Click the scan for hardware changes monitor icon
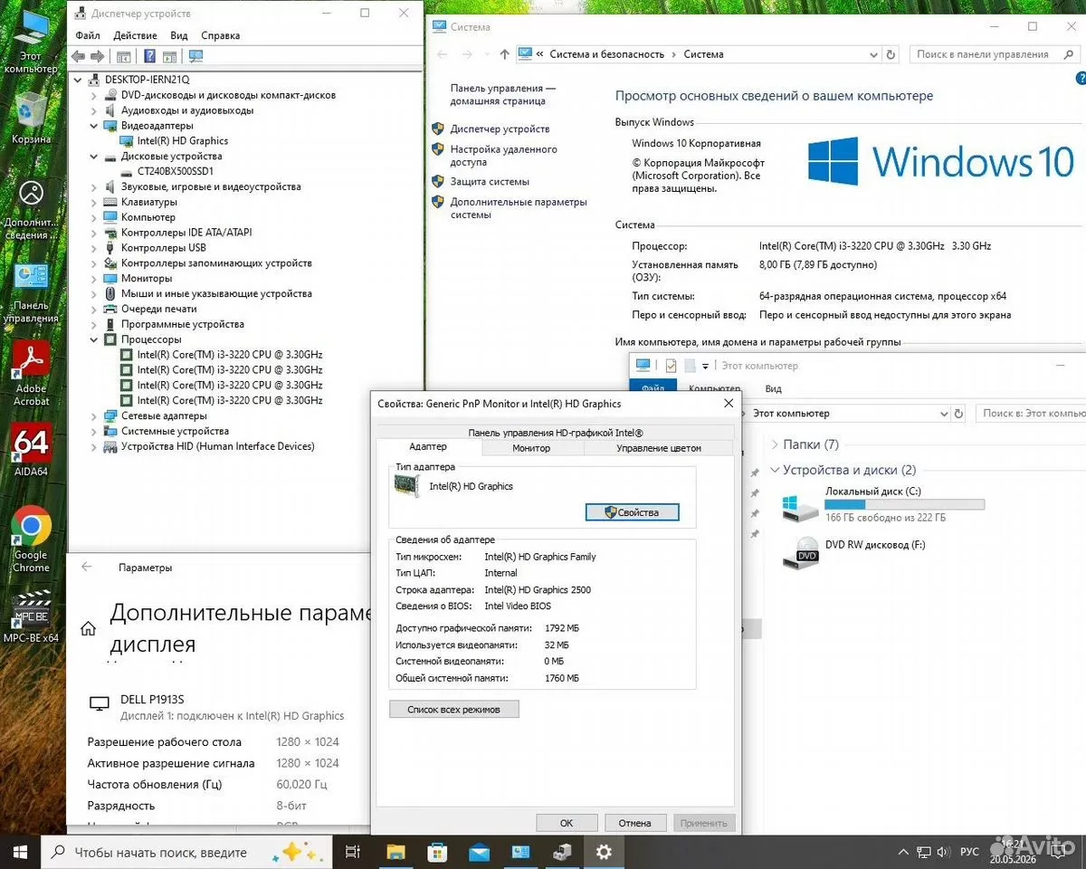The height and width of the screenshot is (869, 1086). coord(195,56)
